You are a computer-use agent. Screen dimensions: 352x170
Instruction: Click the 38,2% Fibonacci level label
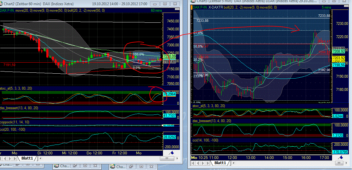click(x=198, y=60)
